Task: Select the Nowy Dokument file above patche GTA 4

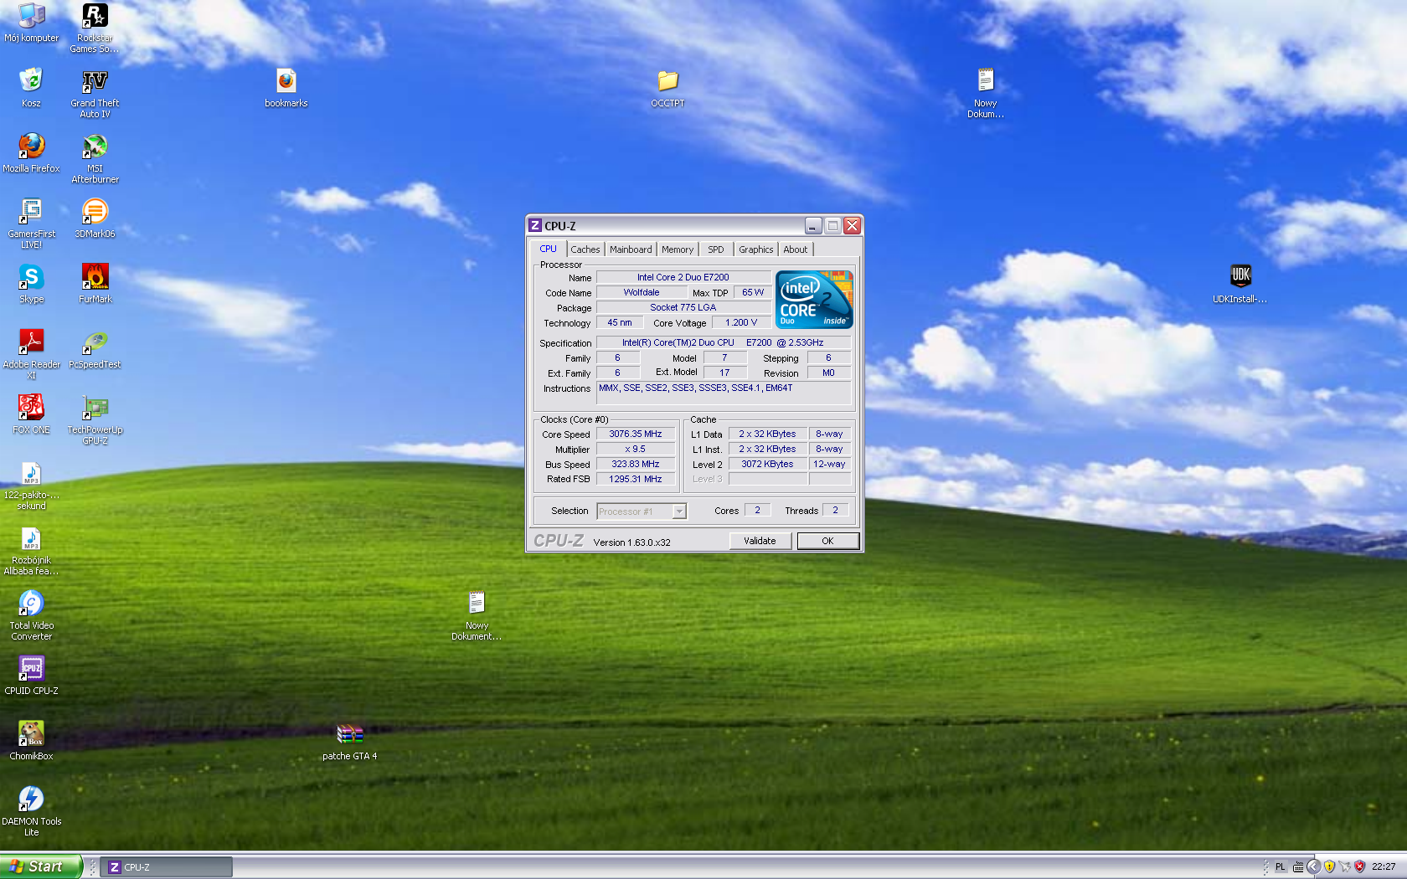Action: 477,615
